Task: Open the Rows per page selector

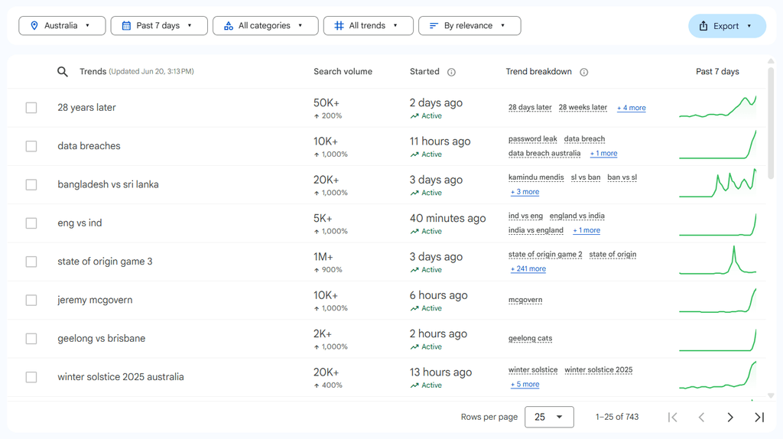Action: [549, 417]
